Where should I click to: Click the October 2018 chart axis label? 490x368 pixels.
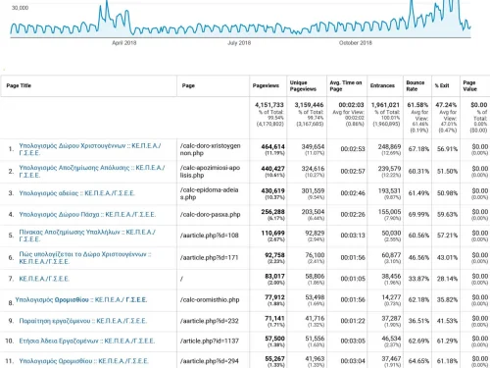(x=356, y=43)
